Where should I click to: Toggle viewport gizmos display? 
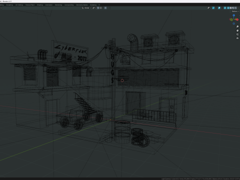click(213, 8)
